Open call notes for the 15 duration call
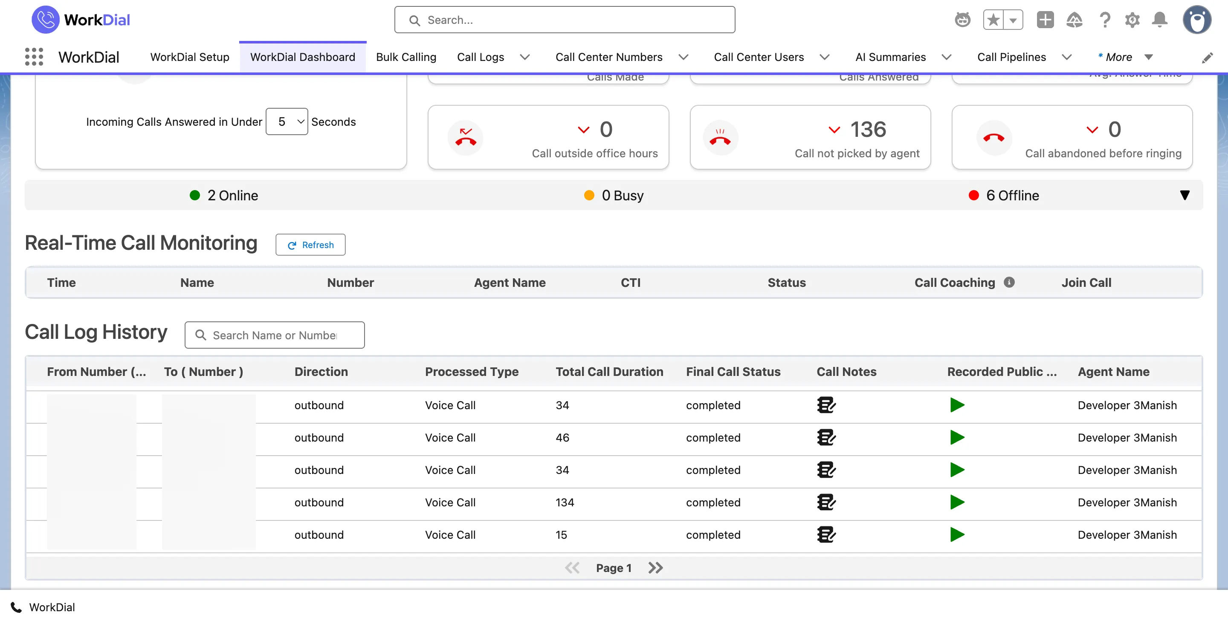The height and width of the screenshot is (624, 1228). 826,534
